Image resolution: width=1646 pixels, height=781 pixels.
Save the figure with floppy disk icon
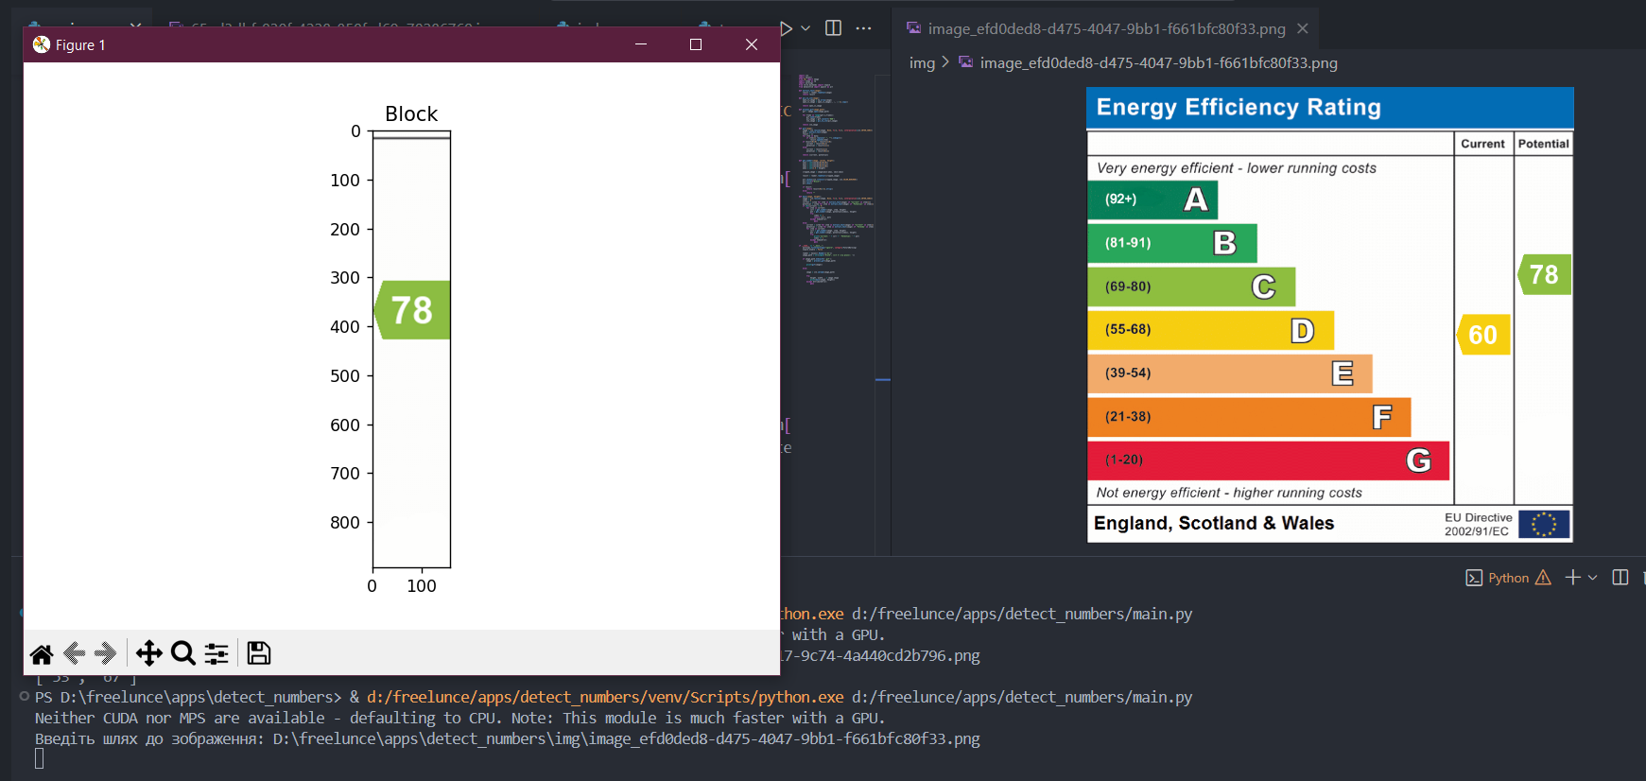tap(258, 653)
